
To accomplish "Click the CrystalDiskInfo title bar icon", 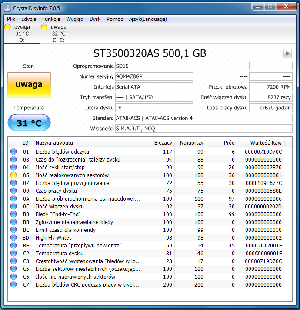I will click(x=7, y=8).
